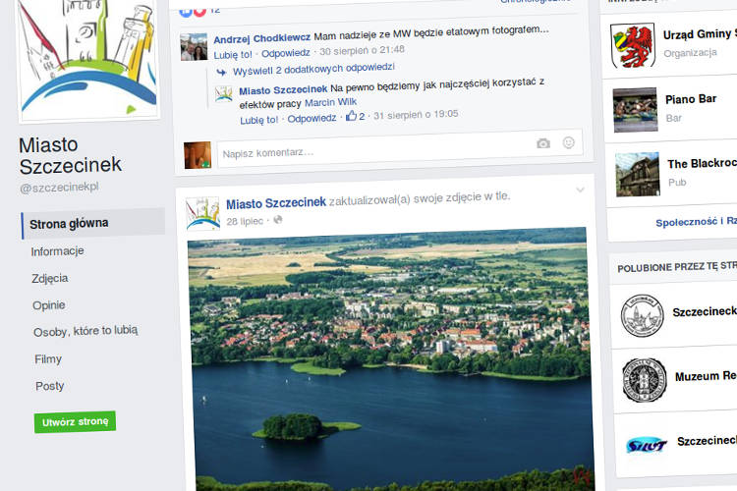Click Lubię to! under Miasto Szczecinek reply
Viewport: 737px width, 491px height.
coord(259,120)
